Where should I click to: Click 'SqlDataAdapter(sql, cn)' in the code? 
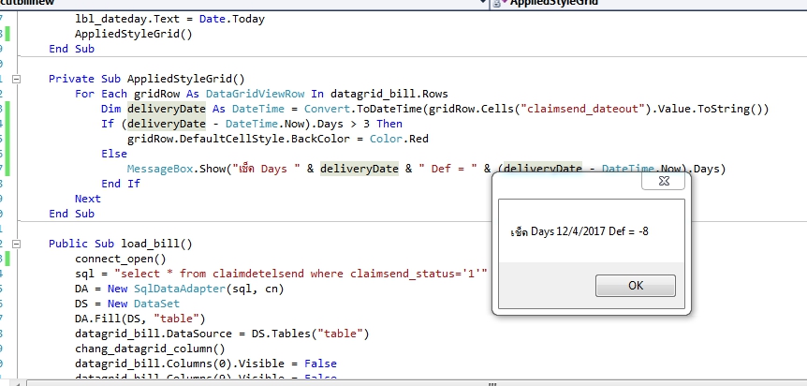point(209,289)
